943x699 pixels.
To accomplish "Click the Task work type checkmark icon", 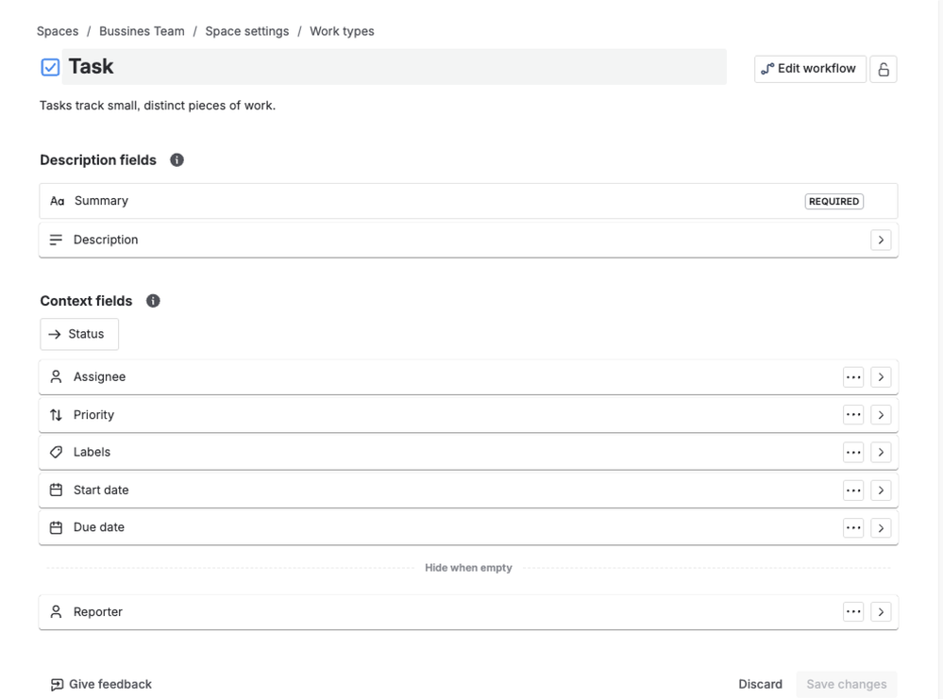I will point(52,66).
